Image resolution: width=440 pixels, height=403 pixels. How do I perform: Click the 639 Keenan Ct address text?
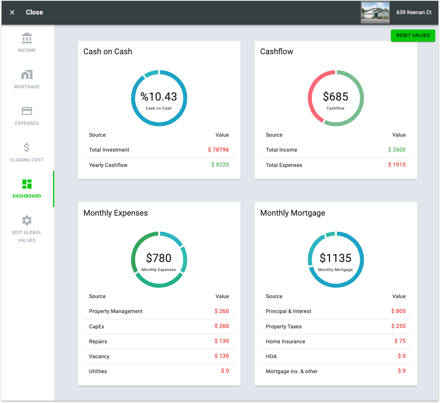(x=414, y=12)
